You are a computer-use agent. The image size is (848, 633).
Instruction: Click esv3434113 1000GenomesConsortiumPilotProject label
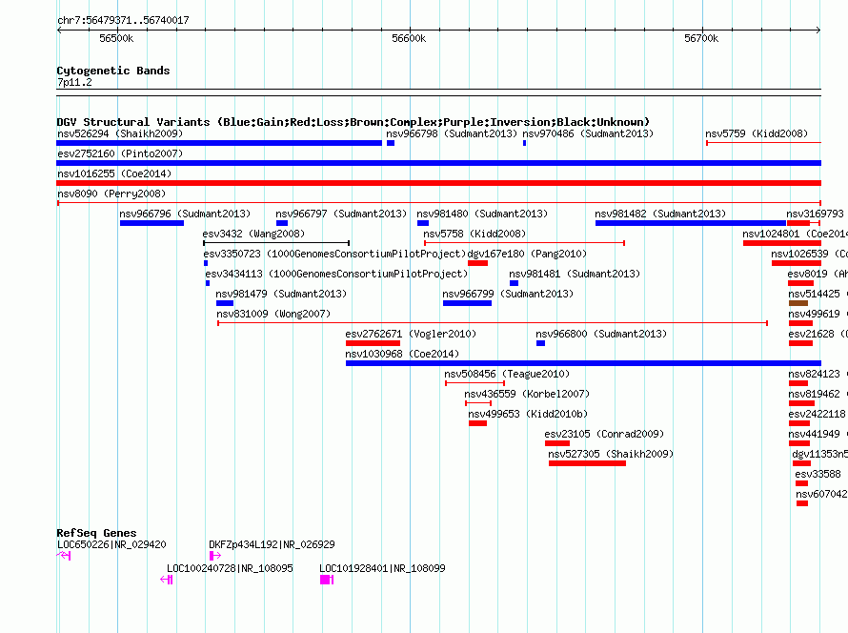[x=336, y=274]
